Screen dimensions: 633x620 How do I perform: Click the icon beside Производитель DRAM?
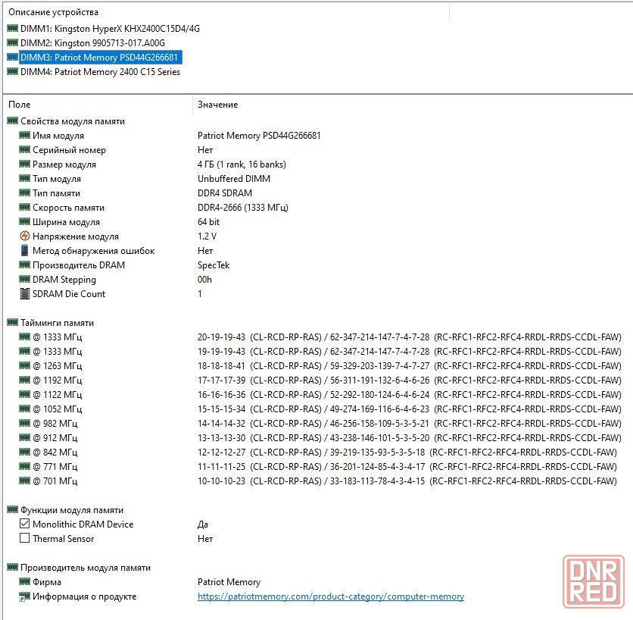[25, 265]
